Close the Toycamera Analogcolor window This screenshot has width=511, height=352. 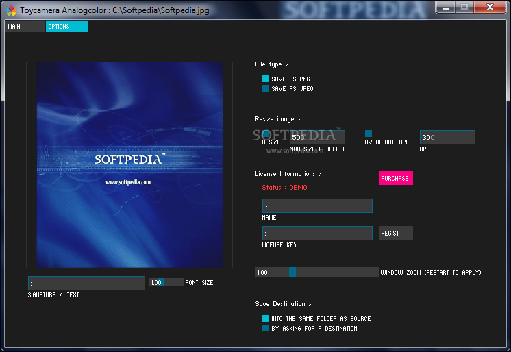click(x=490, y=7)
